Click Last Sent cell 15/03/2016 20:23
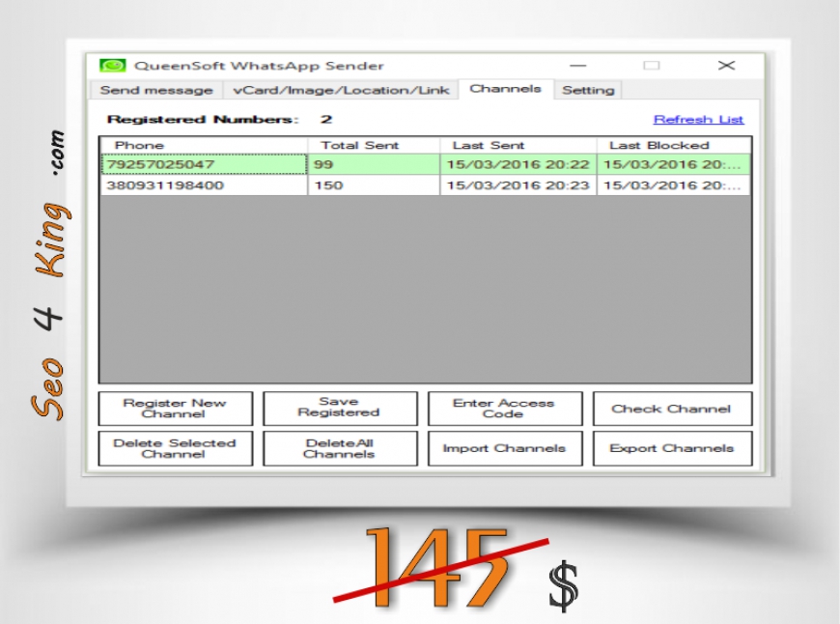Screen dimensions: 840x624 pyautogui.click(x=518, y=185)
